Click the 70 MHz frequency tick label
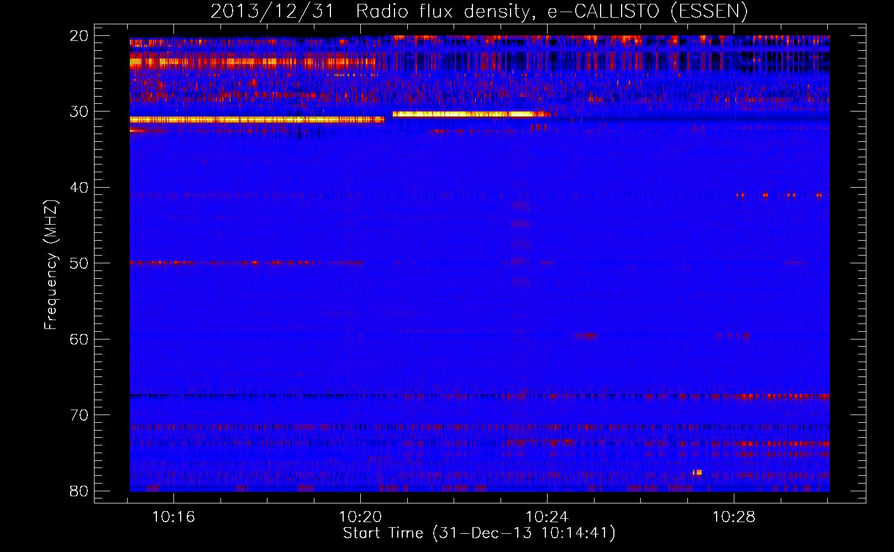Viewport: 894px width, 552px height. coord(79,415)
